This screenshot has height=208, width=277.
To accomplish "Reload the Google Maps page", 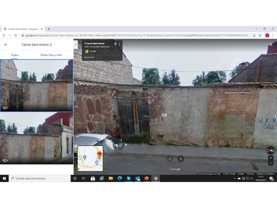I will 16,36.
